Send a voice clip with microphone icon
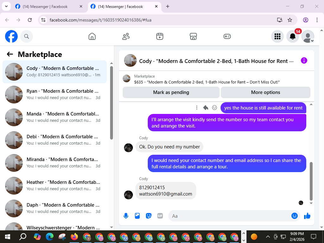Image resolution: width=324 pixels, height=243 pixels. click(126, 216)
